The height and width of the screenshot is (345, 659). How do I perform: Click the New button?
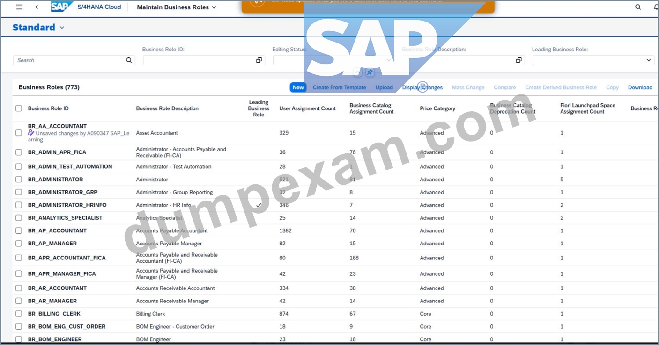click(298, 87)
